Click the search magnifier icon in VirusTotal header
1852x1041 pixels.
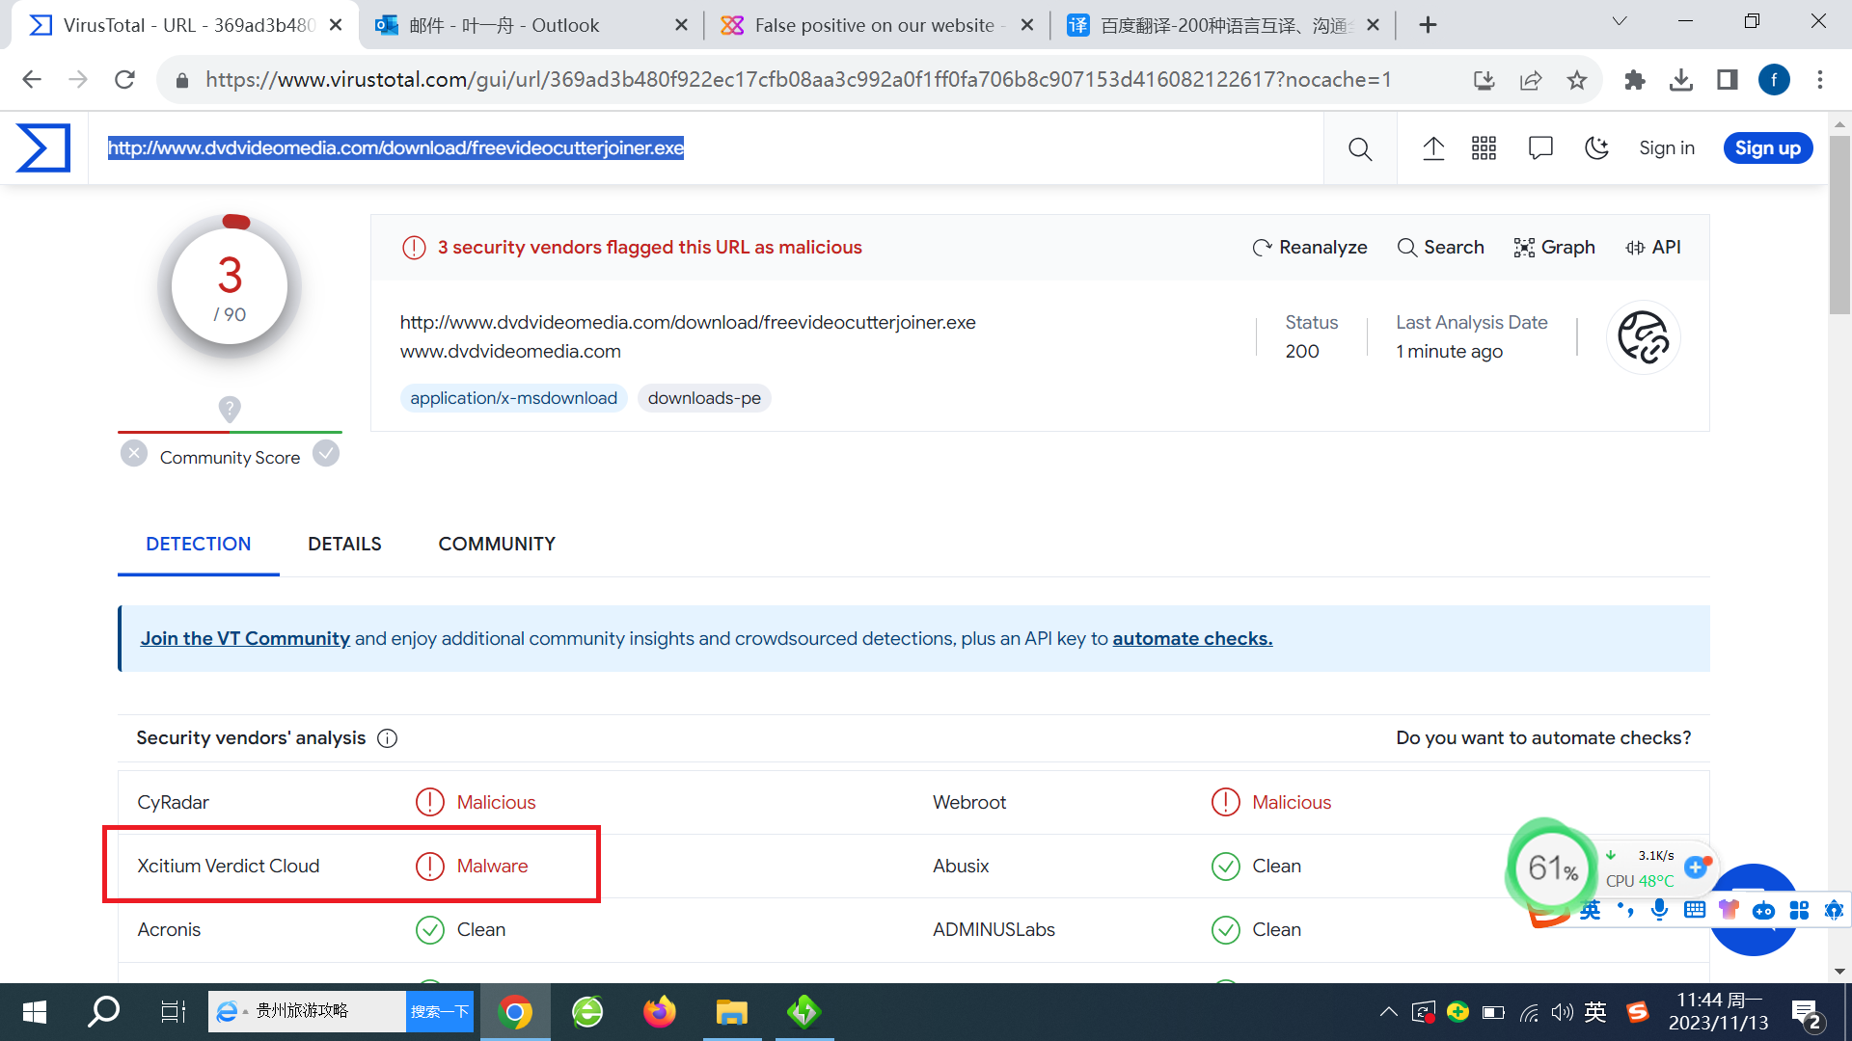tap(1360, 148)
